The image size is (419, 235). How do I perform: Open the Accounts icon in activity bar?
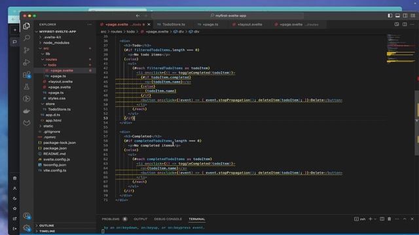pos(26,215)
